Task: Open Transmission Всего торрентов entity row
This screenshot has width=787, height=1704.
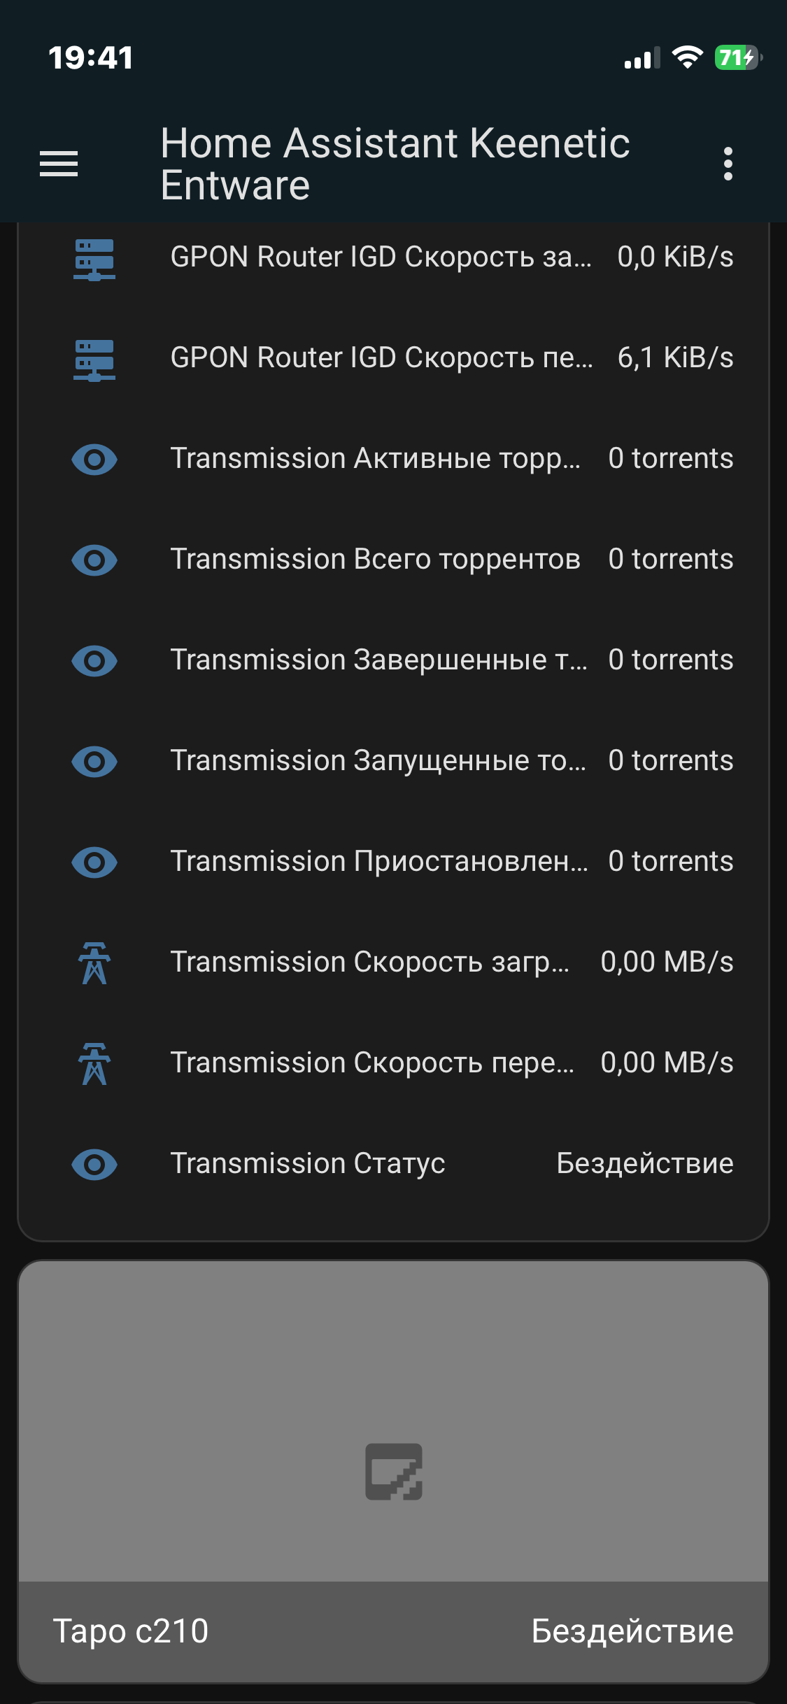Action: click(375, 560)
